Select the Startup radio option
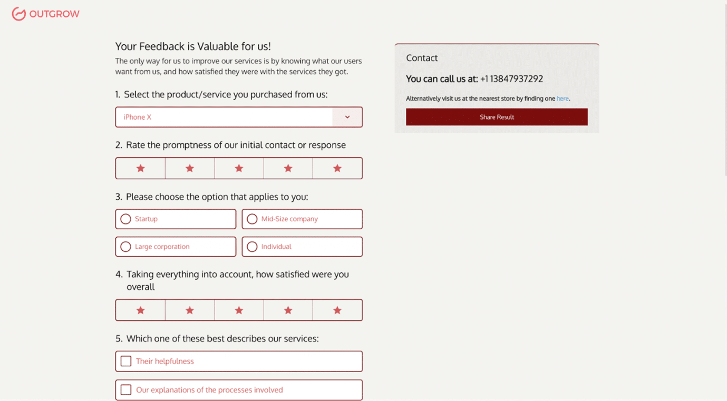The height and width of the screenshot is (401, 727). pos(125,219)
